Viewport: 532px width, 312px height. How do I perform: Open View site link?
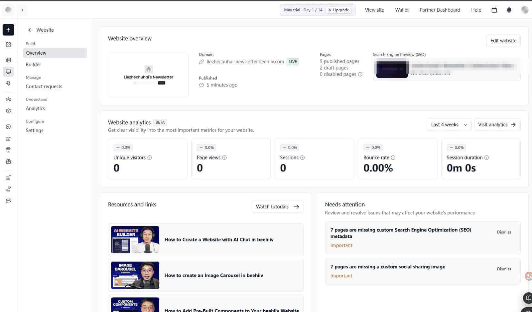[x=374, y=10]
